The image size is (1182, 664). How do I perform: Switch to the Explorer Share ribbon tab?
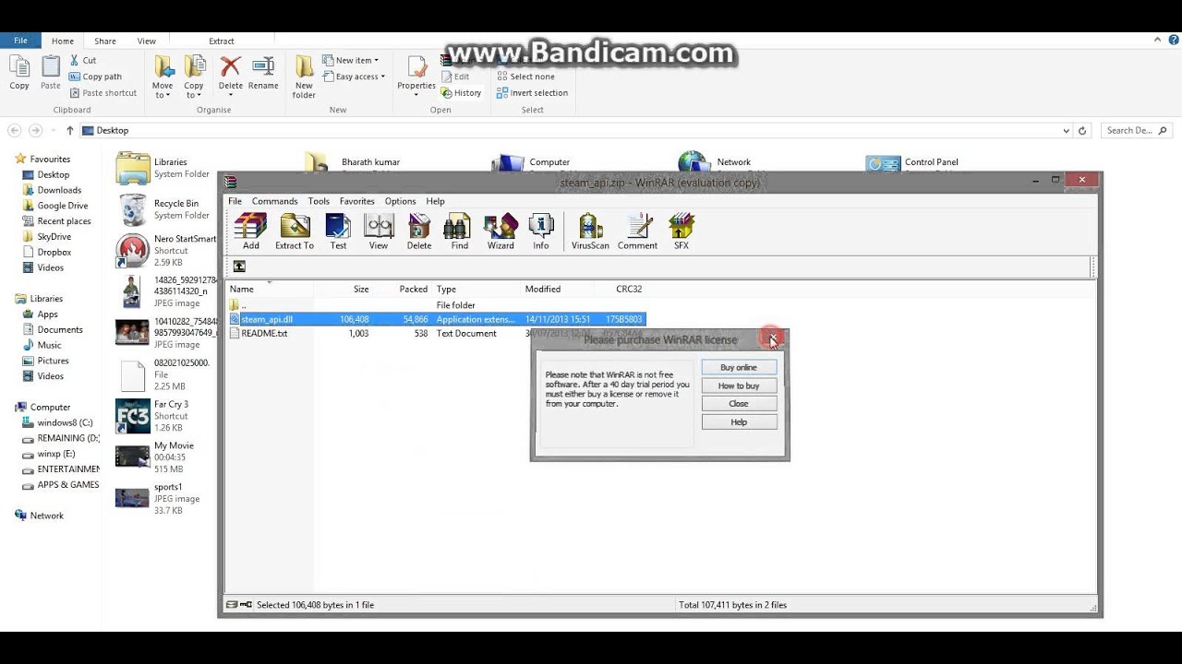(x=105, y=41)
